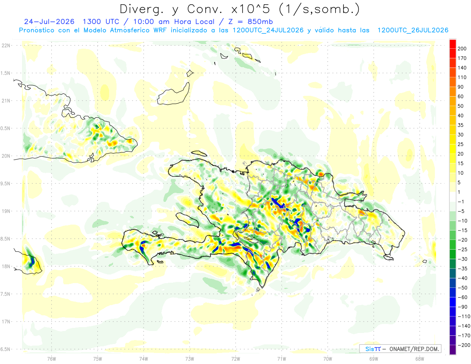The height and width of the screenshot is (364, 471).
Task: Click the 72W longitude label
Action: click(x=235, y=359)
